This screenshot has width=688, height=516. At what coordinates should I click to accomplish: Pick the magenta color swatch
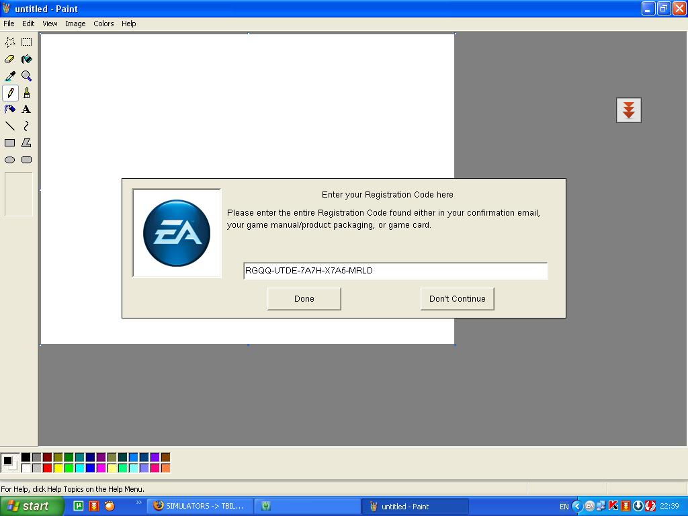101,468
